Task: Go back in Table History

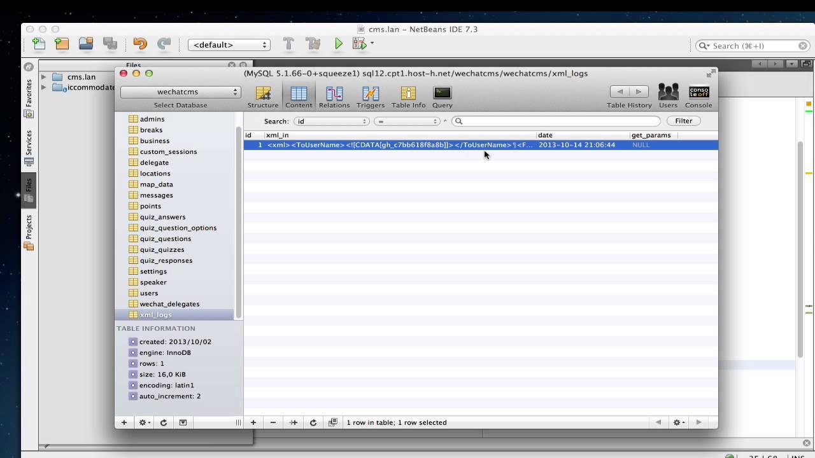Action: click(x=620, y=92)
